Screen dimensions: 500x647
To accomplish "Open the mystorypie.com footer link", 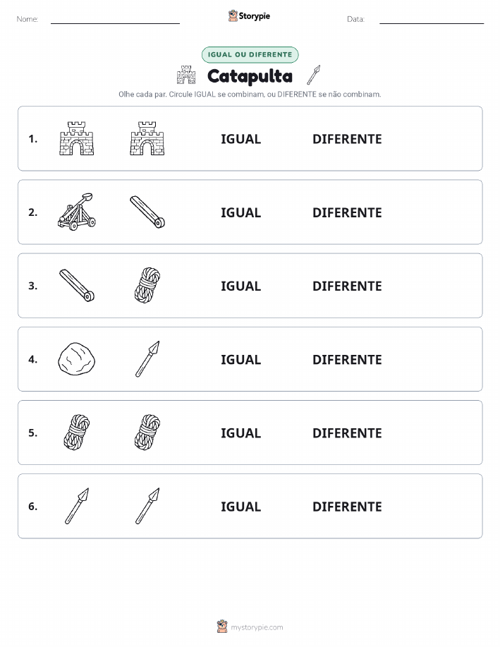I will 257,627.
